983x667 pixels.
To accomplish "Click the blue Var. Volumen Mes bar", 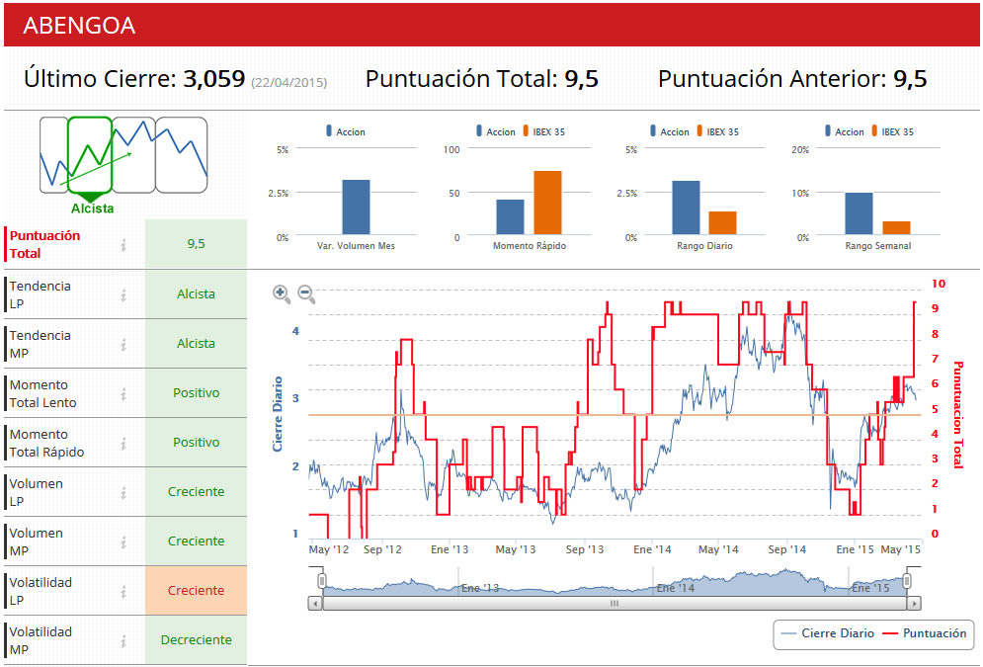I will coord(356,208).
